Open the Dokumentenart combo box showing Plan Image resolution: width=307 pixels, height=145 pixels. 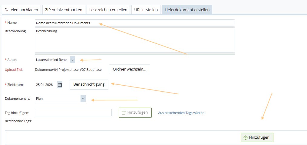(x=60, y=99)
